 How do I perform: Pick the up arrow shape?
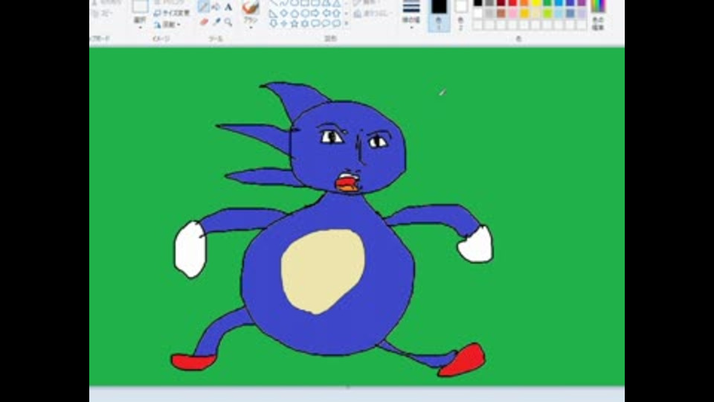(x=337, y=13)
